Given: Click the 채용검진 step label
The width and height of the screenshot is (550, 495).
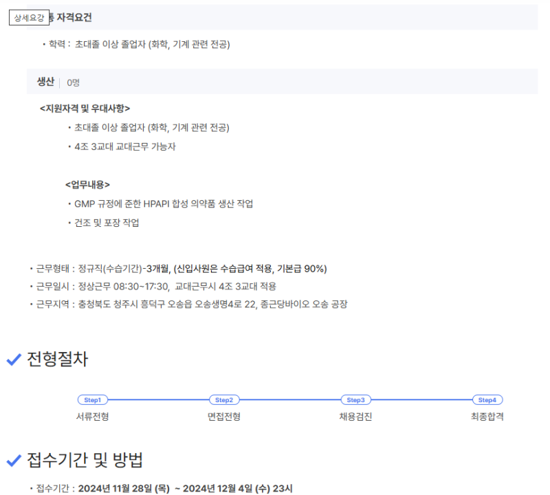Looking at the screenshot, I should point(355,417).
